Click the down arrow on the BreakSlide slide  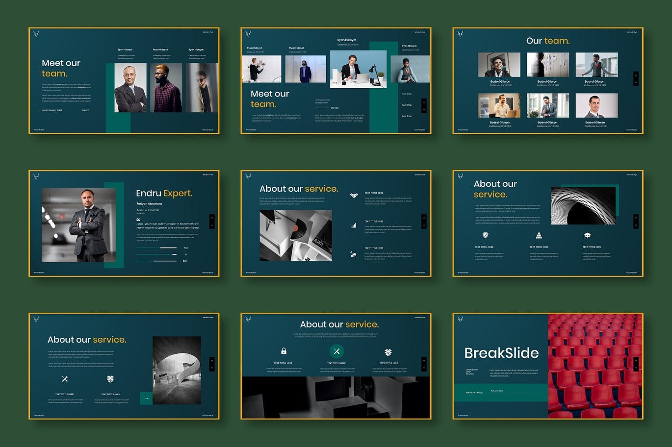click(x=636, y=368)
